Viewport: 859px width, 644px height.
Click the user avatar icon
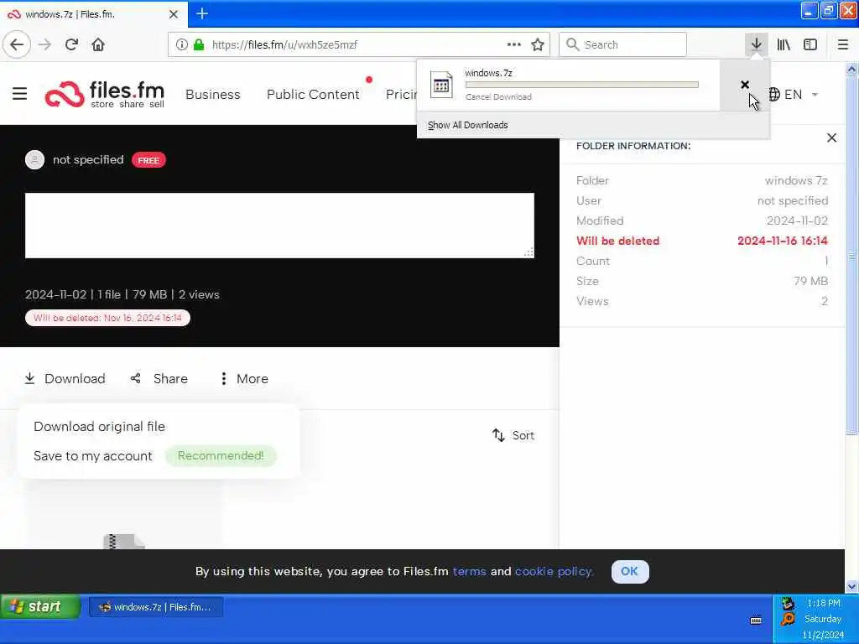point(34,160)
